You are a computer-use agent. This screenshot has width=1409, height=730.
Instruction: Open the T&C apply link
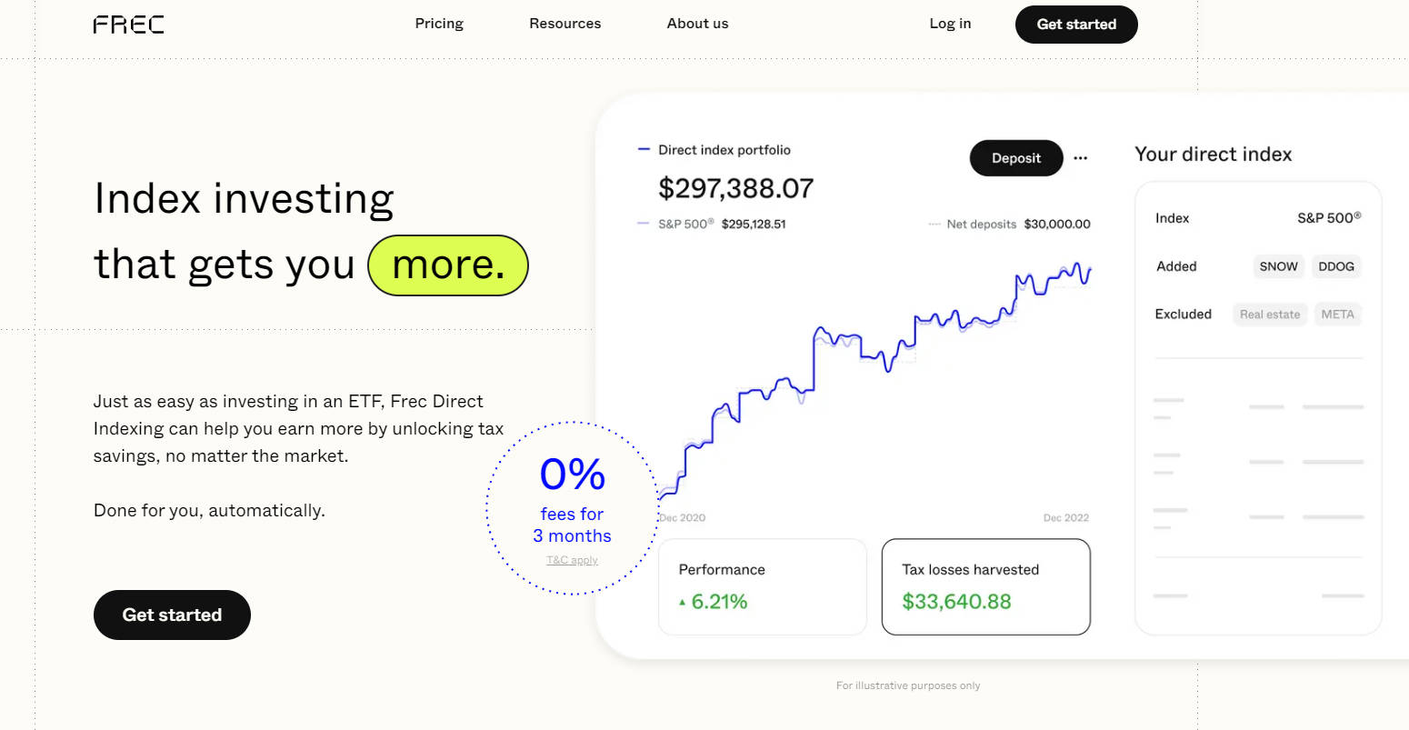tap(572, 560)
